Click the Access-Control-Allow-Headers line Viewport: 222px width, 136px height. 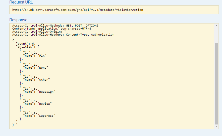click(63, 35)
